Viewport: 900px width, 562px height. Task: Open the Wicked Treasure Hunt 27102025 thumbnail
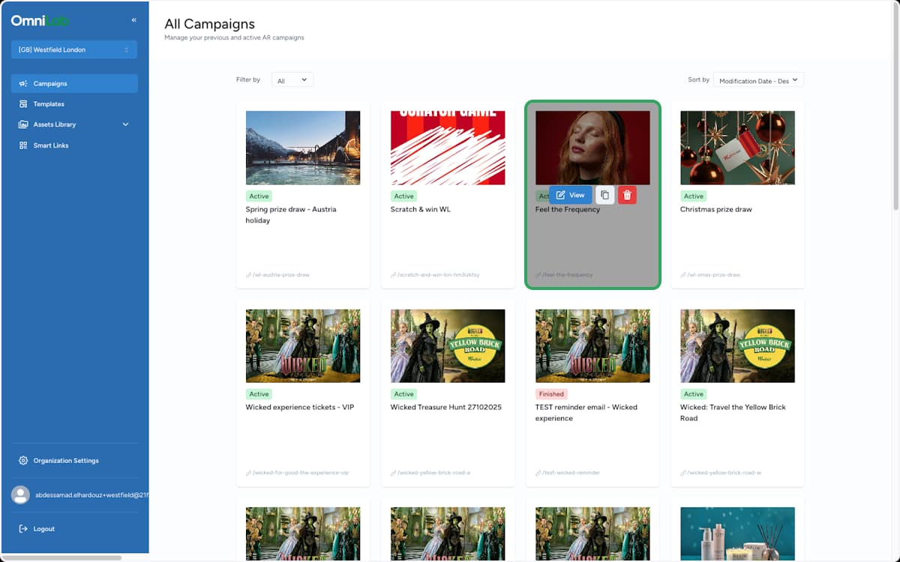[x=448, y=345]
